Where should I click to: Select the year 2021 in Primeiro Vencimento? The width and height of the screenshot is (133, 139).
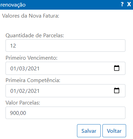(x=34, y=69)
